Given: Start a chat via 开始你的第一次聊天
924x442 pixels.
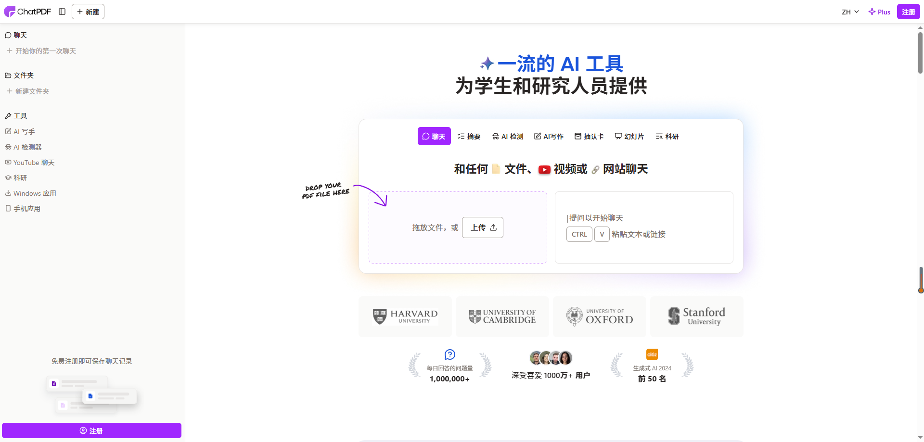Looking at the screenshot, I should (41, 51).
